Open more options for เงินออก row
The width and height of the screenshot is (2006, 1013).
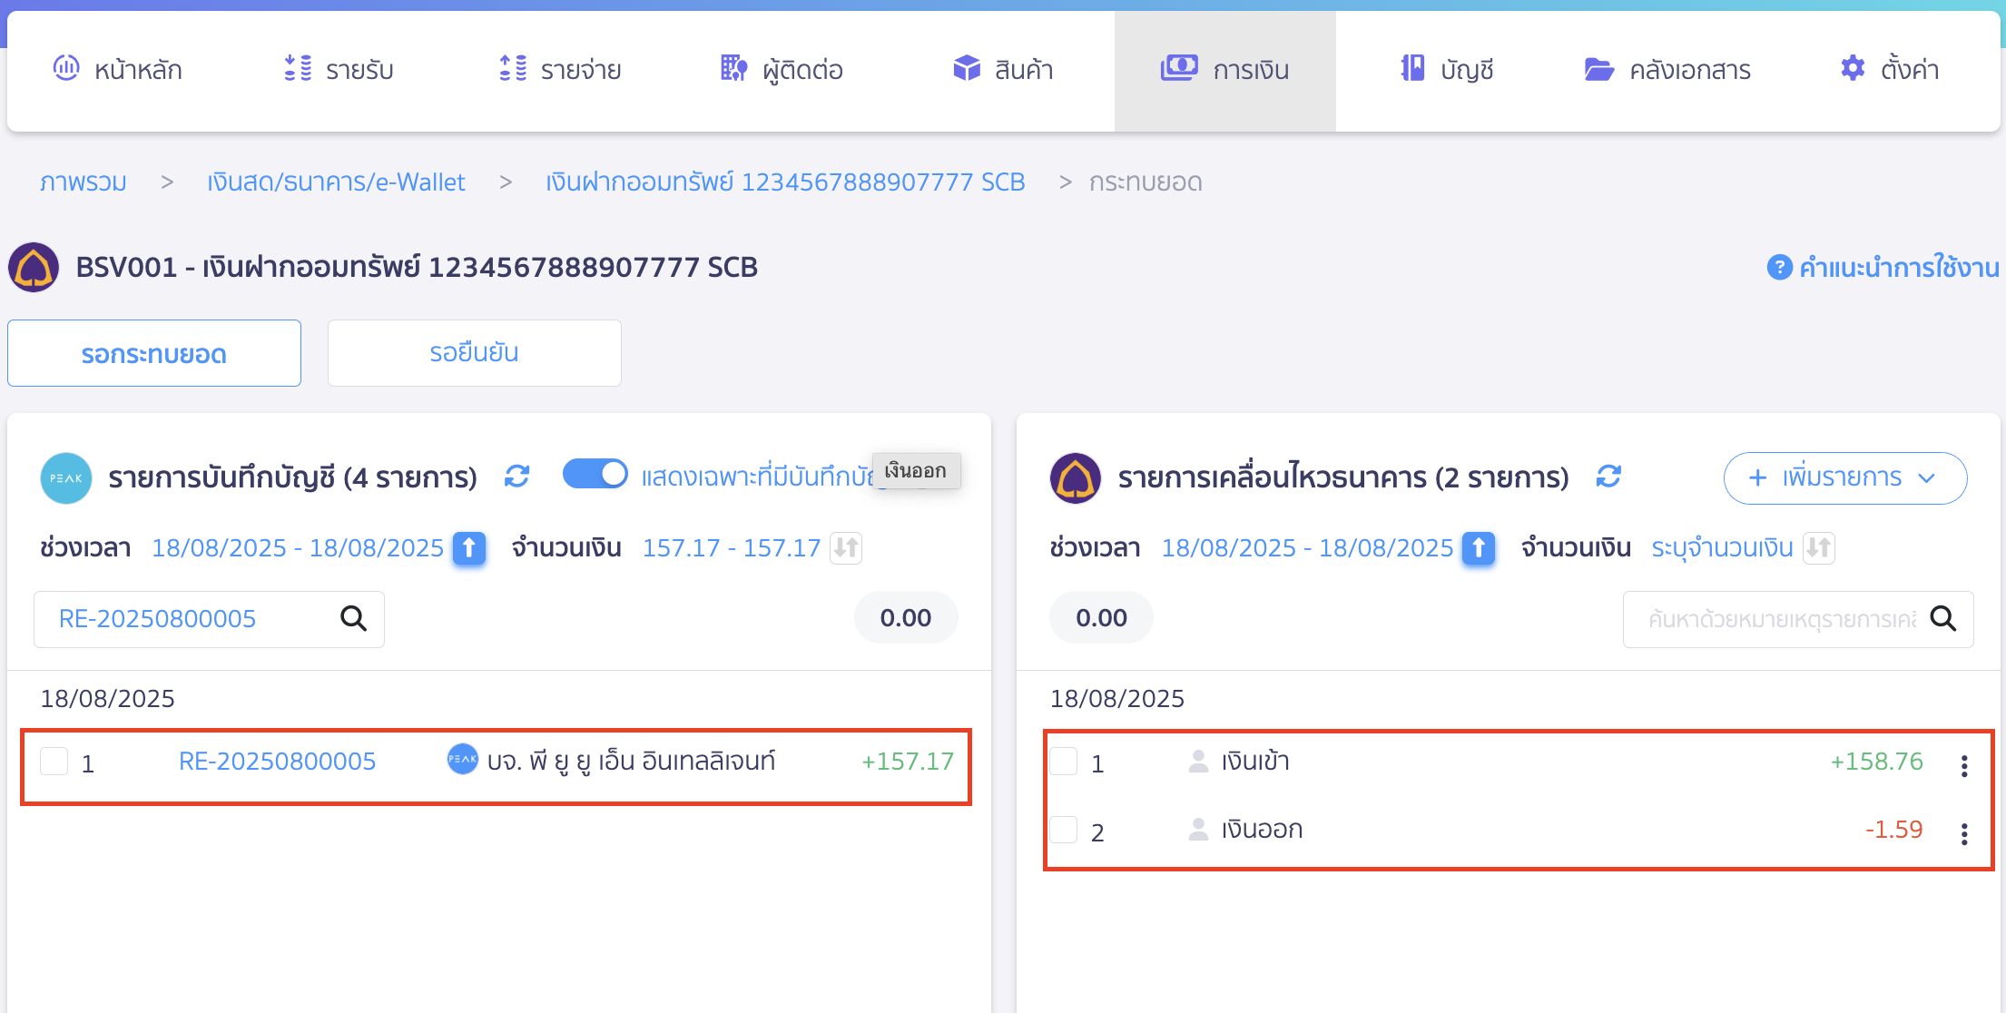pyautogui.click(x=1964, y=834)
